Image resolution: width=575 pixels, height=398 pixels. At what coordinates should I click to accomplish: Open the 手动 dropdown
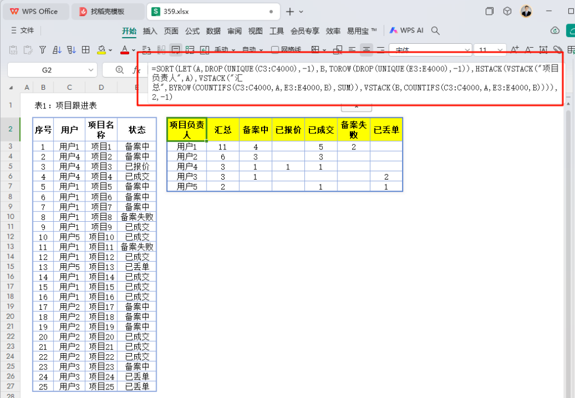pyautogui.click(x=225, y=49)
